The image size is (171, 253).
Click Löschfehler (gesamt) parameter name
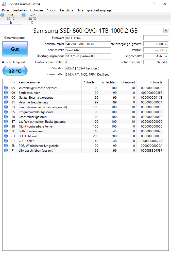coord(33,117)
